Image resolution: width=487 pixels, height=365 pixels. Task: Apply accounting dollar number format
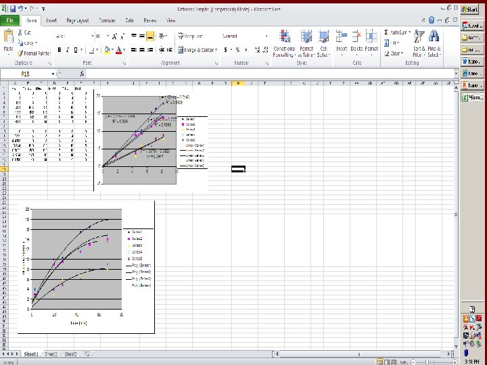[x=226, y=49]
